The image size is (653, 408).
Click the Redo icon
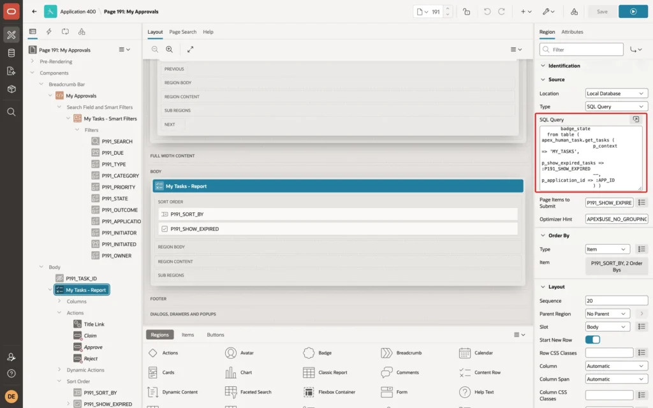pyautogui.click(x=501, y=11)
